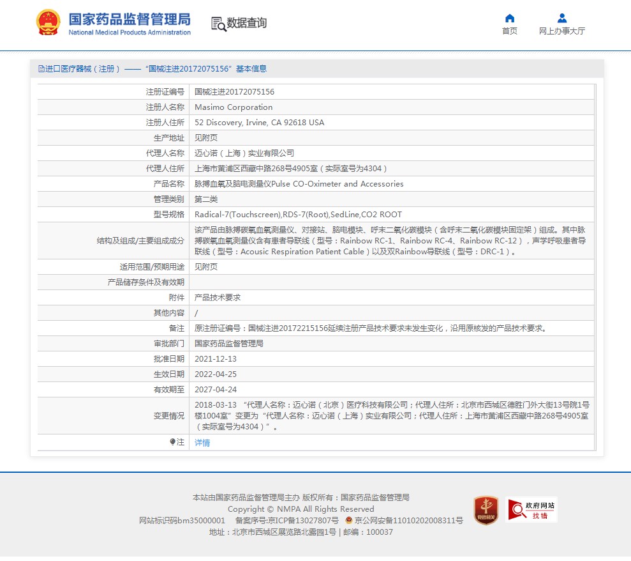Screen dimensions: 631x561
Task: Click the 代理人住所 row label
Action: coord(165,169)
